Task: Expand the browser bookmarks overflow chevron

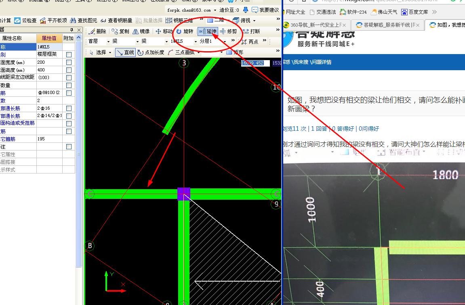Action: 434,12
